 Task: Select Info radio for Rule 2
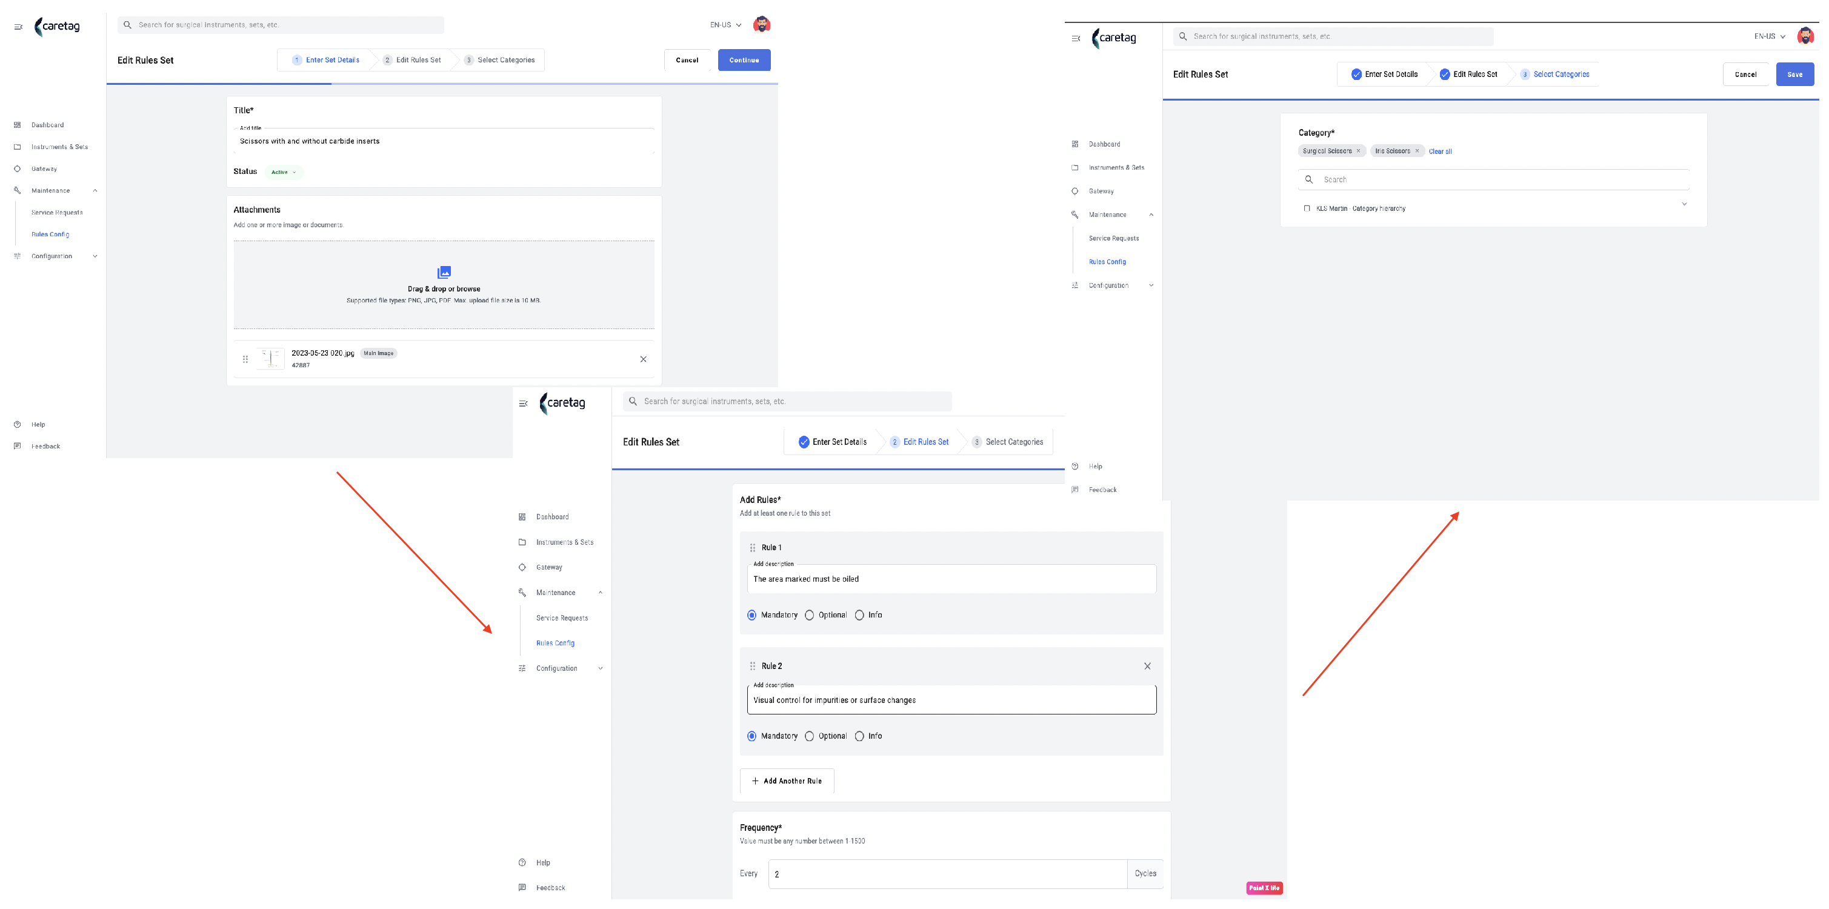pos(859,736)
